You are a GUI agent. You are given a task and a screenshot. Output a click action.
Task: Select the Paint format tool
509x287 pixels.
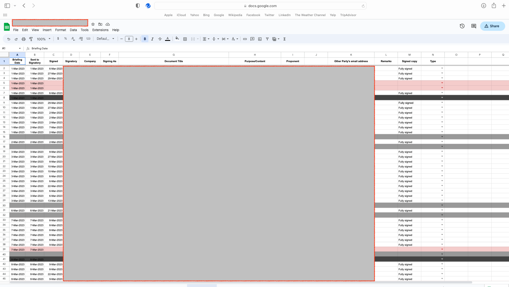[x=31, y=39]
